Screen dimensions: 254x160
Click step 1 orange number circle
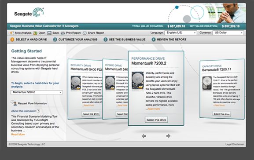tap(12, 40)
